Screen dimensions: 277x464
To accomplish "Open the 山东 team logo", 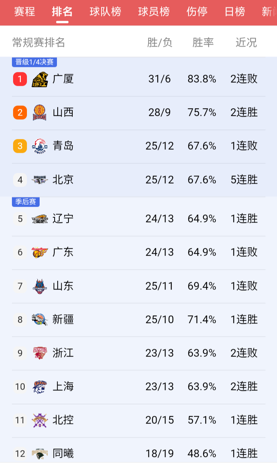I will 40,286.
